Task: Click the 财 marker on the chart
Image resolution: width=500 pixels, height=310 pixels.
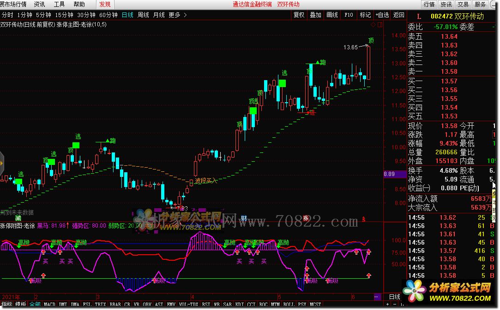Action: point(244,218)
